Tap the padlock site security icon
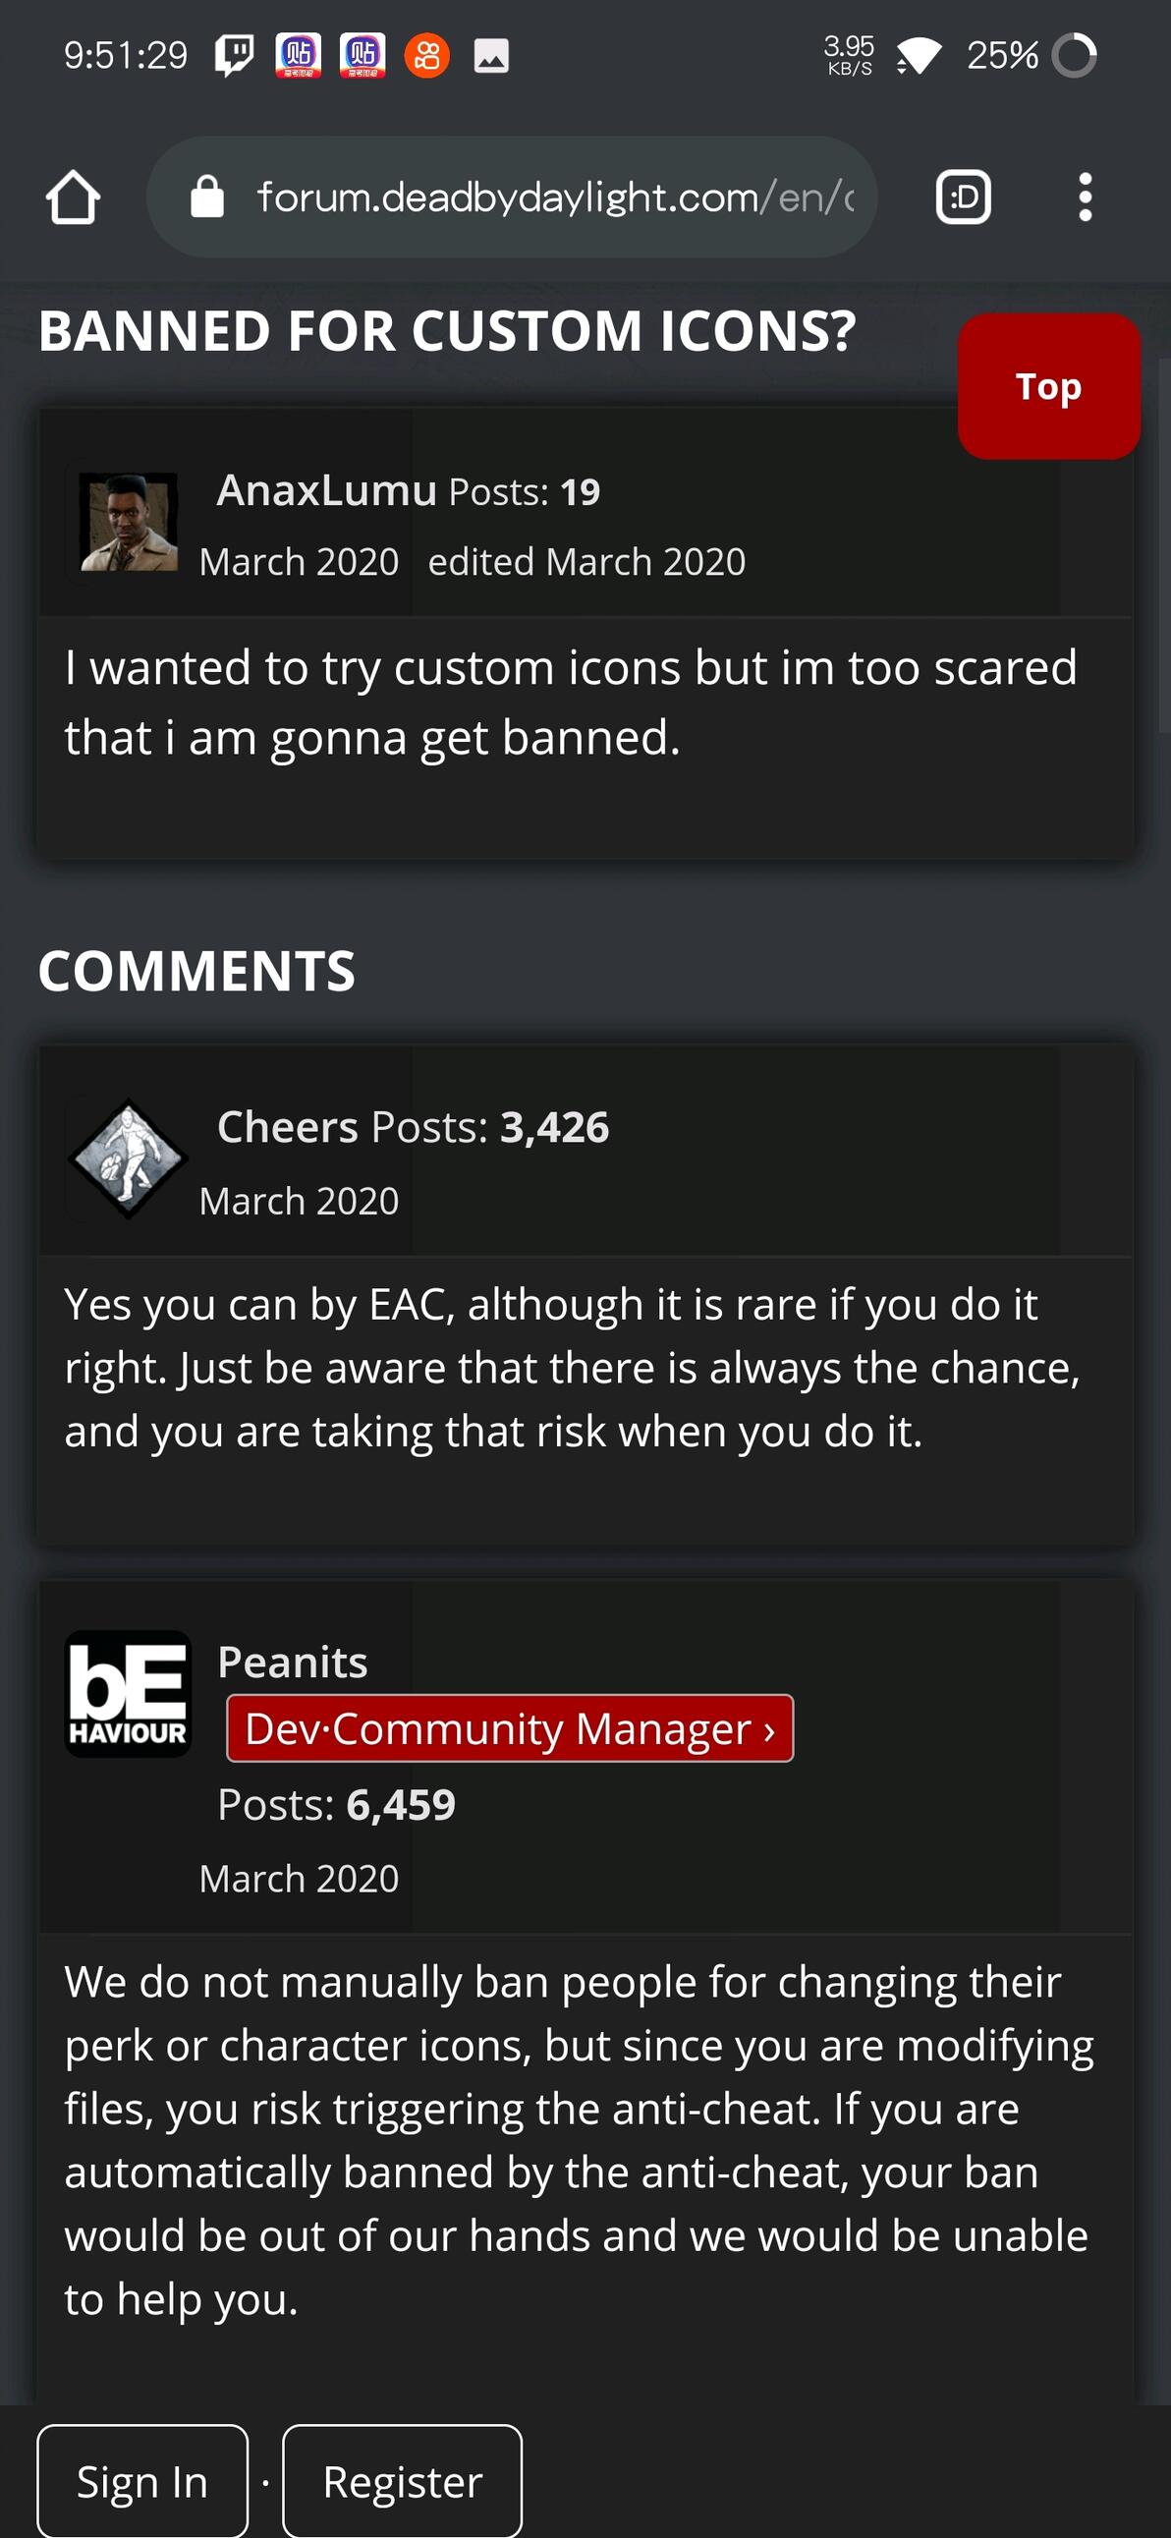 (207, 197)
